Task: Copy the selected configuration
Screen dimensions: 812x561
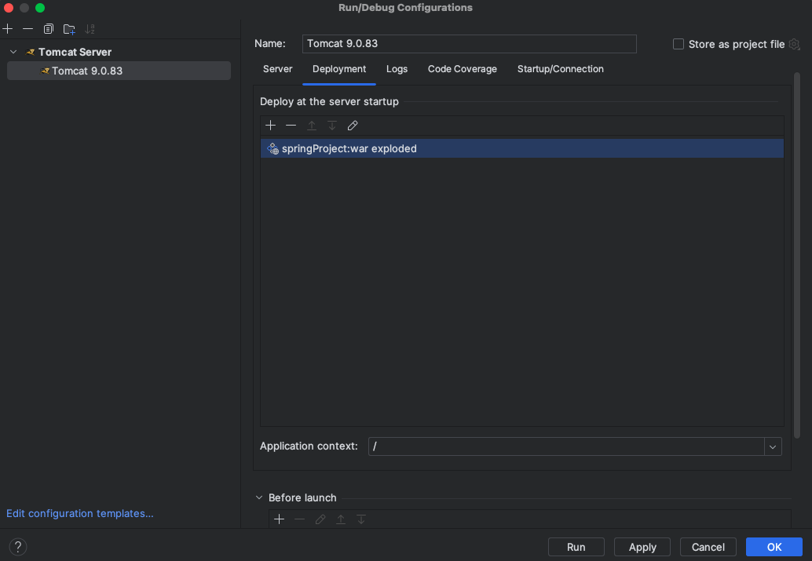Action: (x=48, y=29)
